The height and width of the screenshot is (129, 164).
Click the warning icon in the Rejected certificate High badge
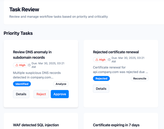(97, 60)
